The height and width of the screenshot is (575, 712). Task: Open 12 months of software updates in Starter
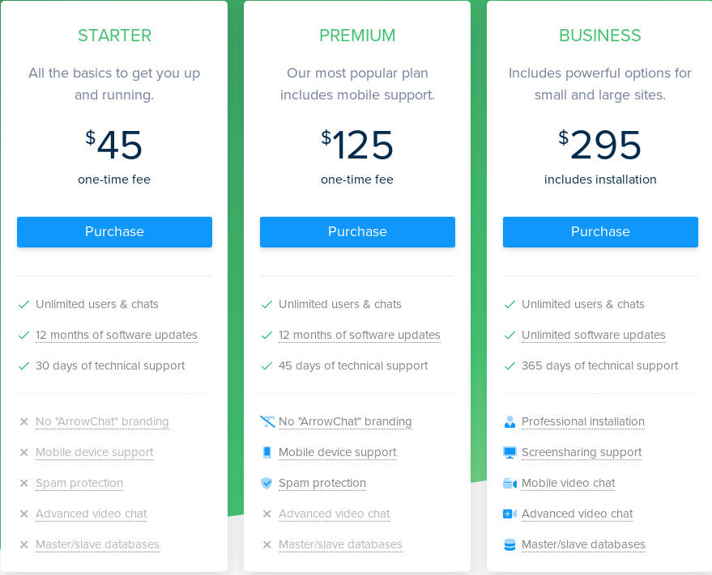pyautogui.click(x=117, y=335)
